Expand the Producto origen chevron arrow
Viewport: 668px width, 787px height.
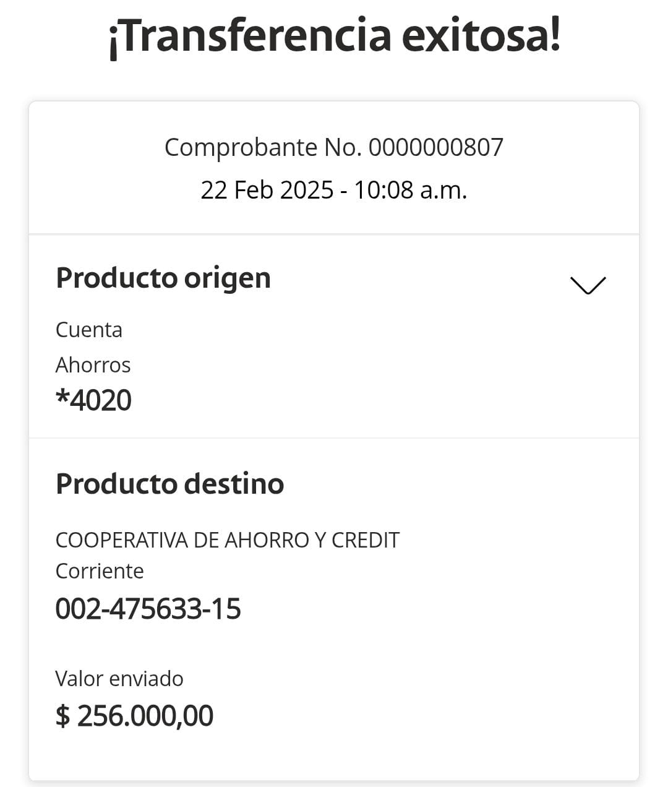coord(587,285)
